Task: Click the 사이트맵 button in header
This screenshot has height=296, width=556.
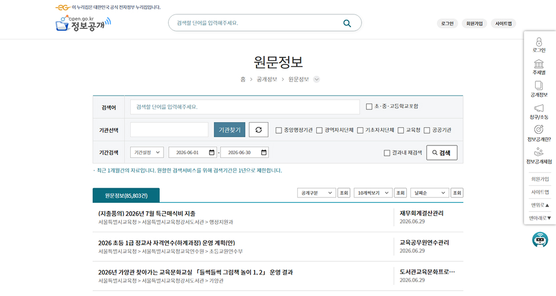Action: tap(504, 23)
